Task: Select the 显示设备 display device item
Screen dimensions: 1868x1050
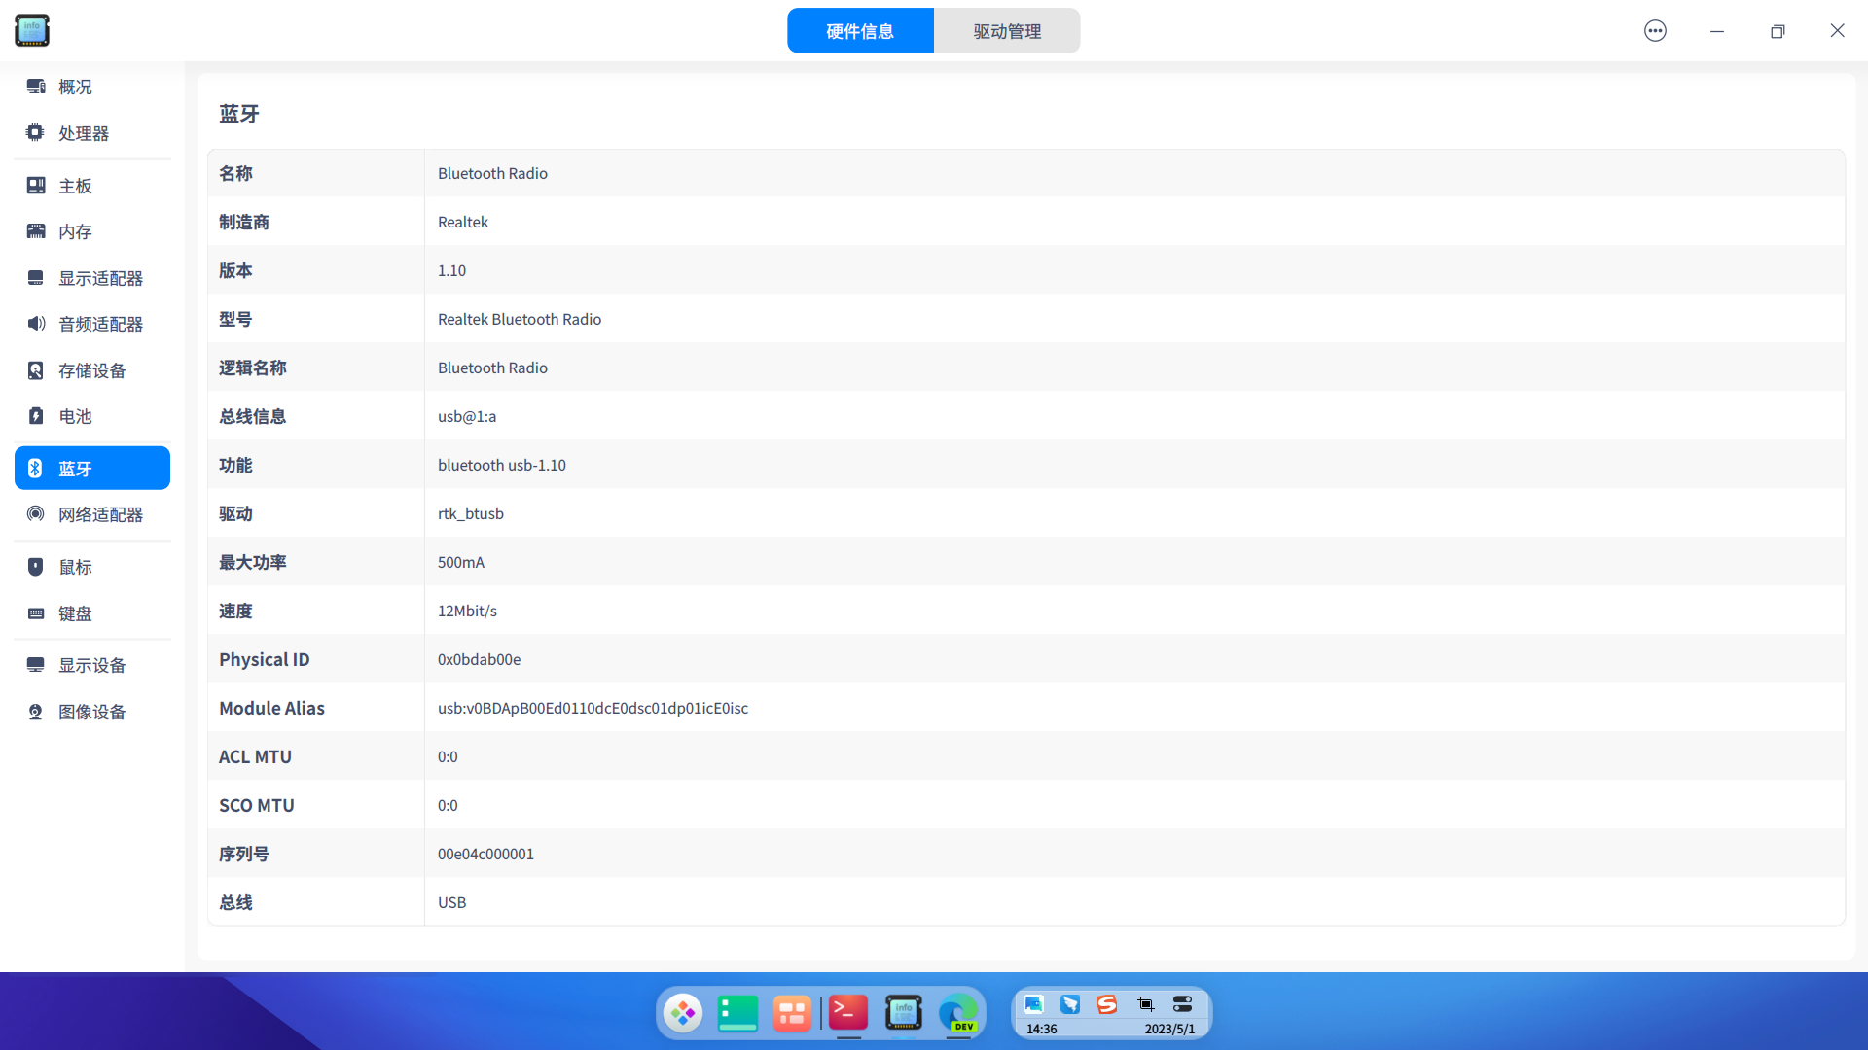Action: (x=91, y=665)
